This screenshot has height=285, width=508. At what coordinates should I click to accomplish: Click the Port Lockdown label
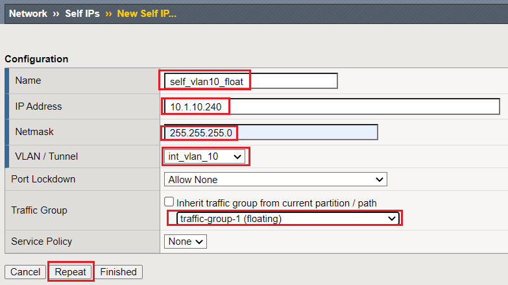click(43, 179)
